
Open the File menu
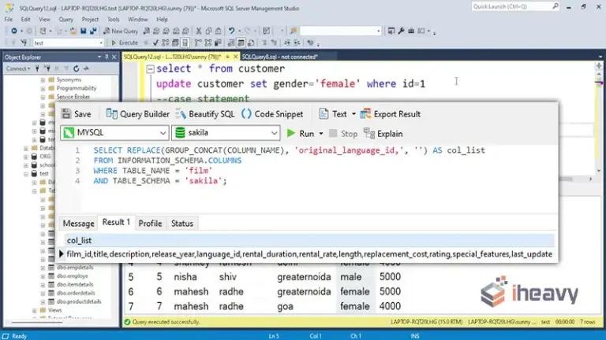point(9,19)
